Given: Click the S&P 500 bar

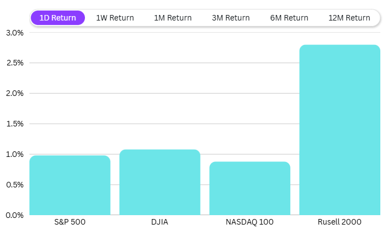Looking at the screenshot, I should (x=70, y=185).
